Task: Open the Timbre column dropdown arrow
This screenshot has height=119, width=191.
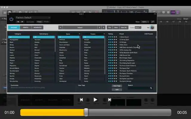Action: pos(104,34)
